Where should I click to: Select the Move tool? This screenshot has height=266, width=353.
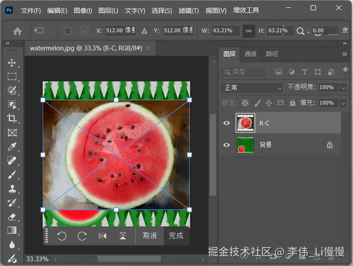(x=12, y=63)
